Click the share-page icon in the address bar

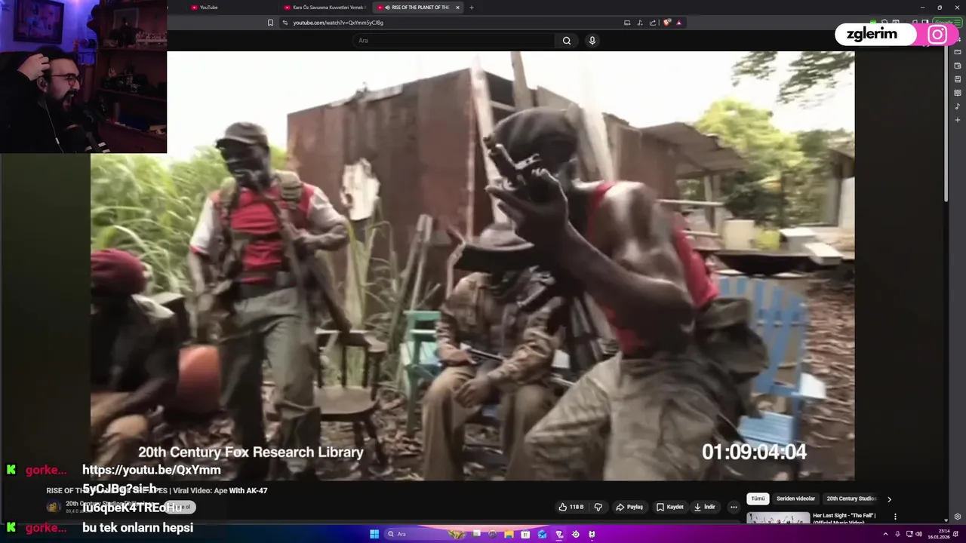pos(653,23)
